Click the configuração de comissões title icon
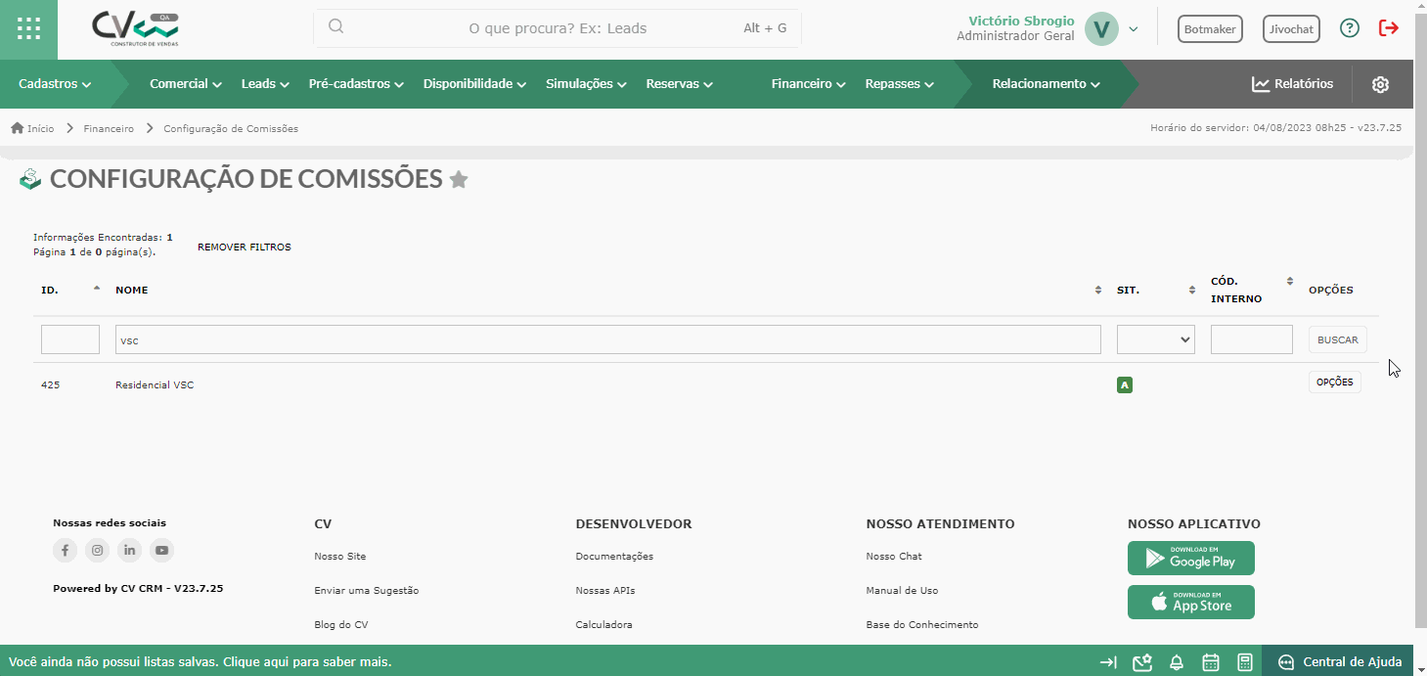This screenshot has width=1427, height=676. point(31,178)
